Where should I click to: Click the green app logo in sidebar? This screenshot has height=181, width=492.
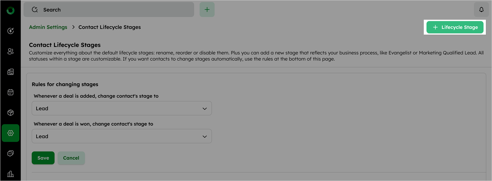coord(10,11)
